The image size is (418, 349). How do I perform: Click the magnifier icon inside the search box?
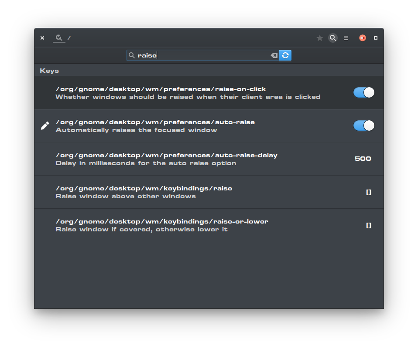click(x=132, y=55)
